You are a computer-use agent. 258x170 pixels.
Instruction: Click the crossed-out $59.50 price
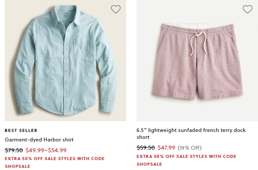click(x=146, y=148)
